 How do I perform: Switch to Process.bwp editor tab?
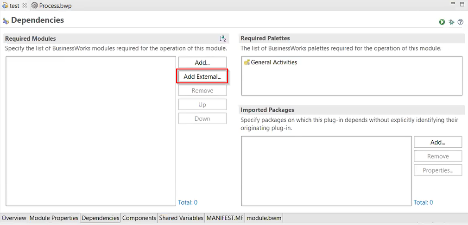point(55,6)
